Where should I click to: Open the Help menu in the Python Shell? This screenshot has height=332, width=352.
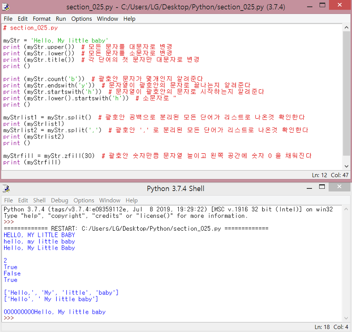pyautogui.click(x=132, y=200)
